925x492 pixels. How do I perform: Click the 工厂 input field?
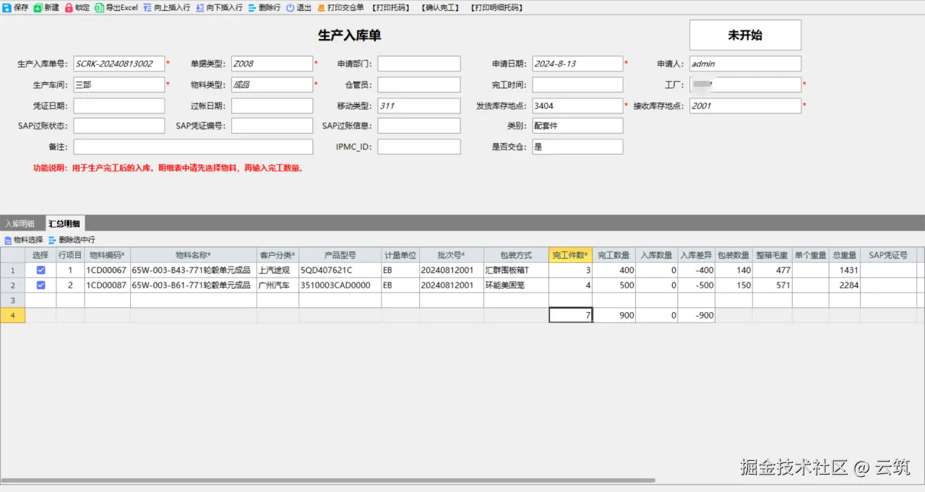(x=745, y=85)
